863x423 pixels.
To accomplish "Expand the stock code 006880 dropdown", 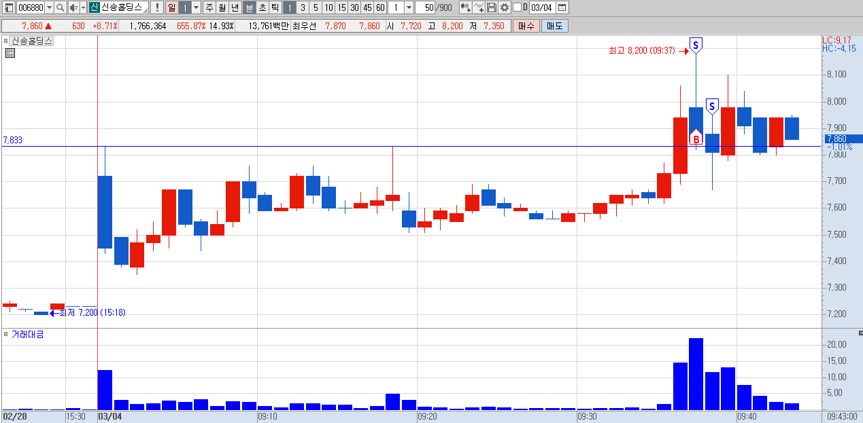I will [49, 7].
